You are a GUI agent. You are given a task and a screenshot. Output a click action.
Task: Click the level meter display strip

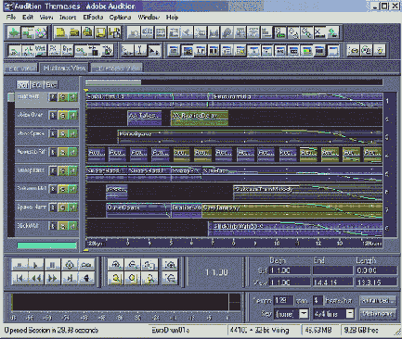point(126,302)
